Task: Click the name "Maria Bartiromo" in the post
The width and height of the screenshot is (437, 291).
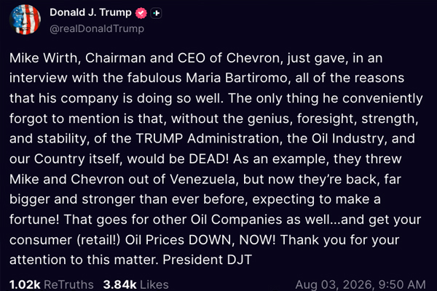Action: (236, 78)
